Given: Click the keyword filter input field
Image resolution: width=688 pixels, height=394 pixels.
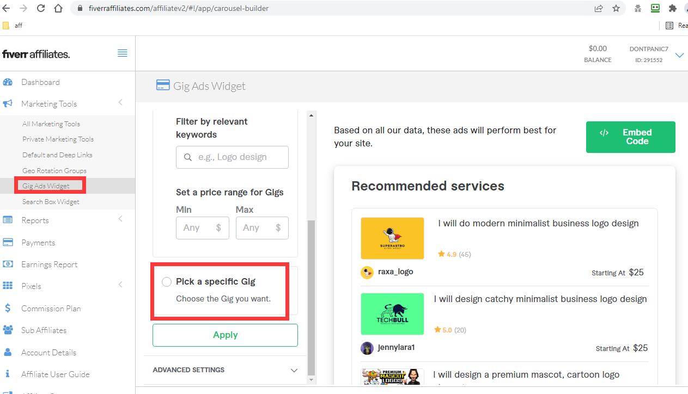Looking at the screenshot, I should [232, 157].
